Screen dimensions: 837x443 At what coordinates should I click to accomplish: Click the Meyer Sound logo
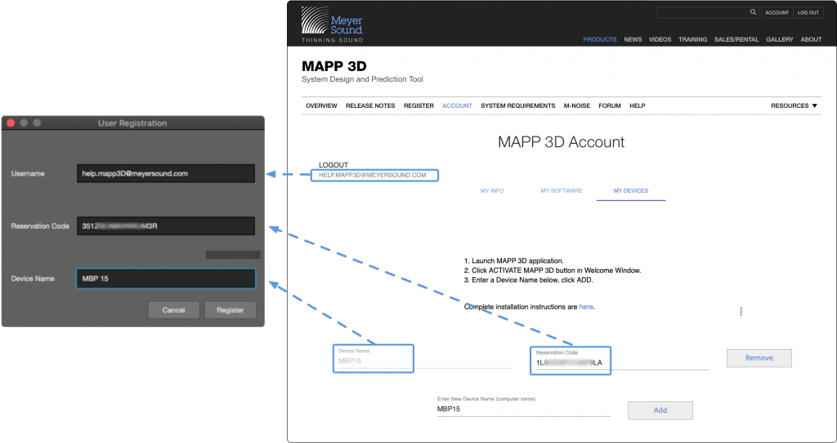click(332, 25)
